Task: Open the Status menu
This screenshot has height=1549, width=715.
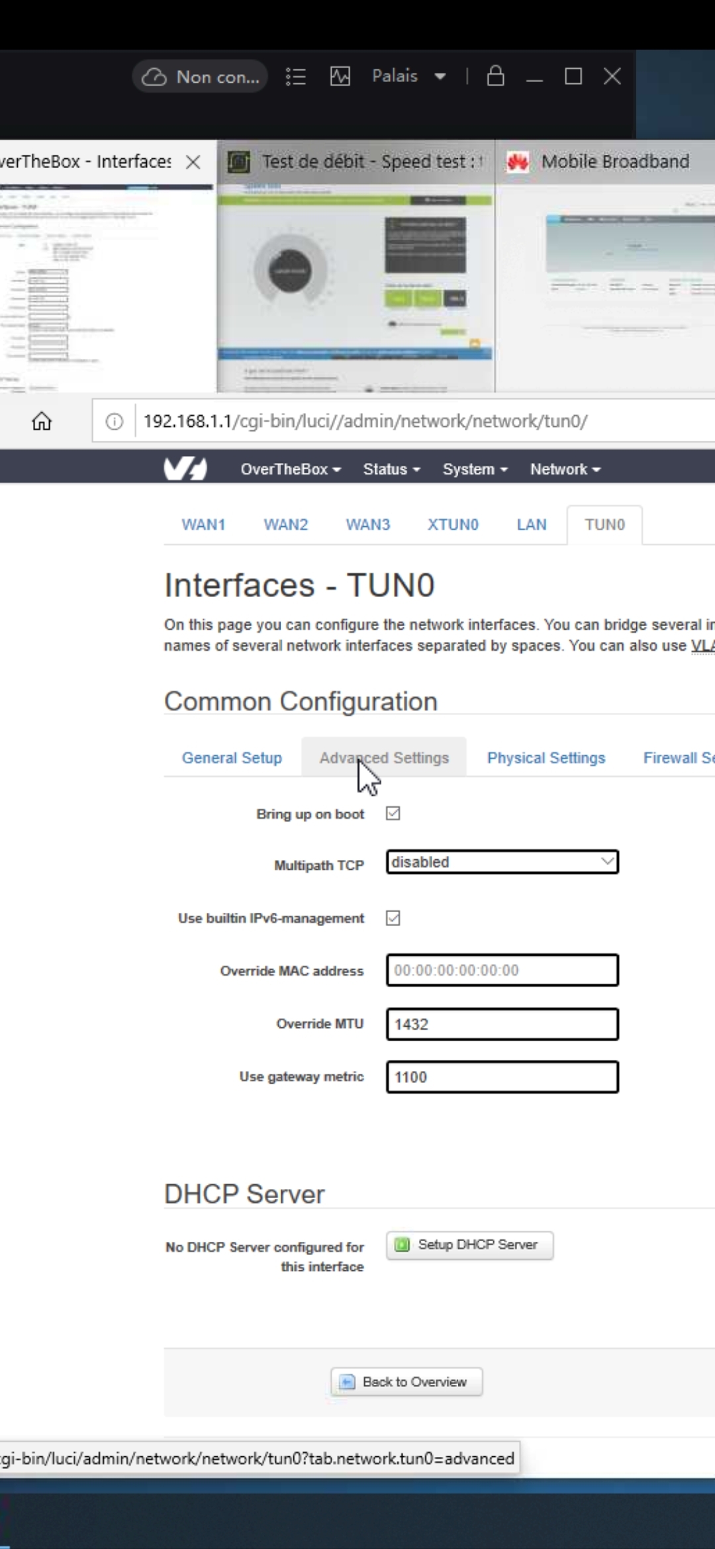Action: tap(391, 469)
